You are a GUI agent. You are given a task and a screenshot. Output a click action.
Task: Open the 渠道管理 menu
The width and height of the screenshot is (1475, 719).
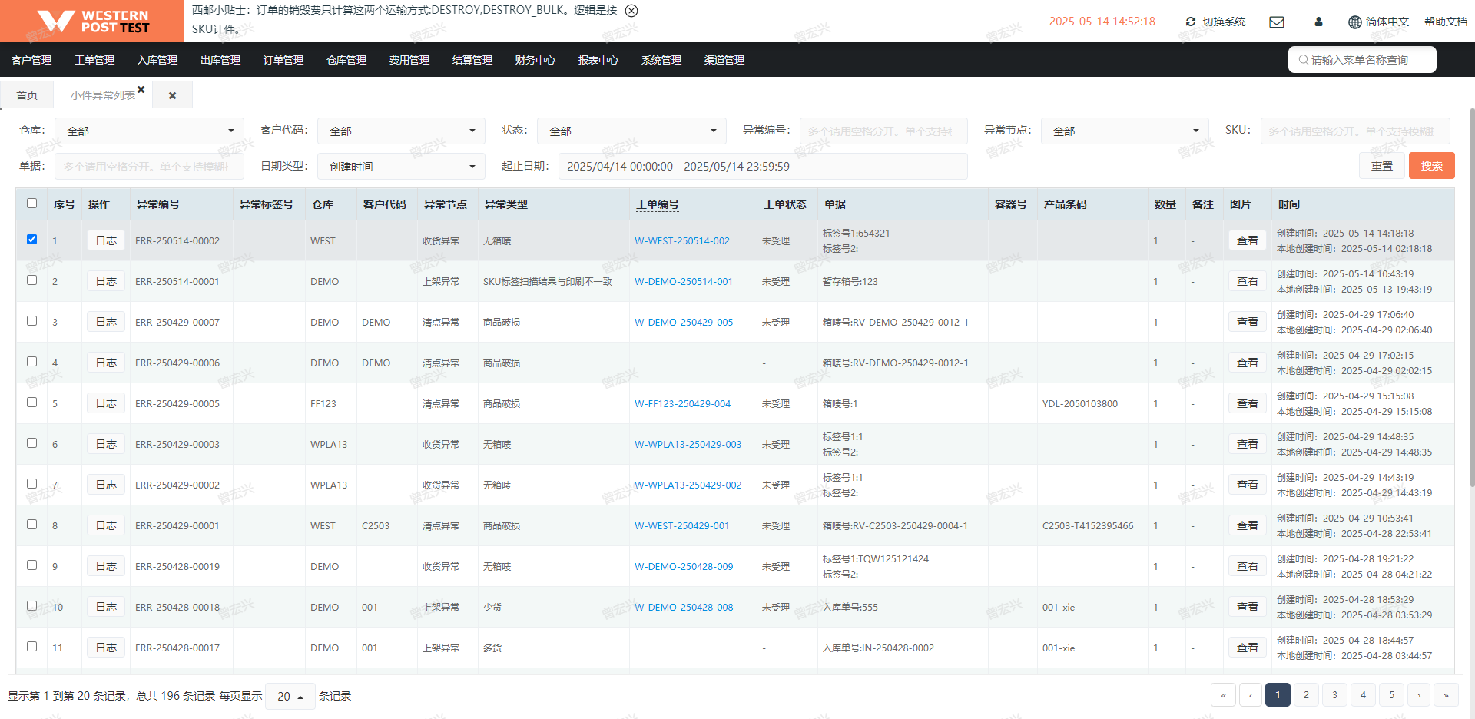pos(724,60)
